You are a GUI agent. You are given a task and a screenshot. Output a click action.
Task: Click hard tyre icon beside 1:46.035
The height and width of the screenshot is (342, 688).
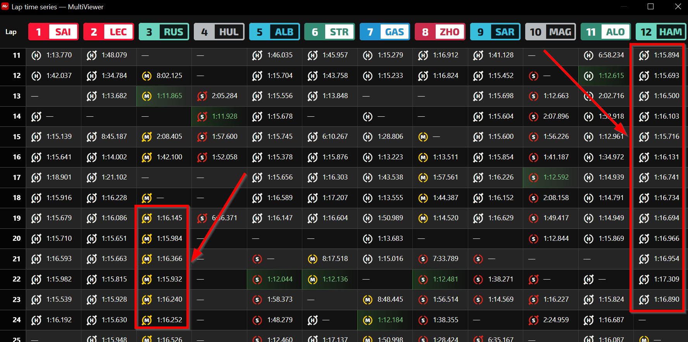tap(257, 55)
